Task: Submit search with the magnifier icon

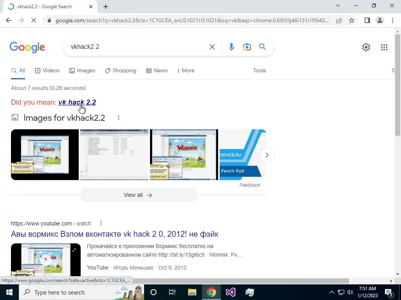Action: coord(262,47)
